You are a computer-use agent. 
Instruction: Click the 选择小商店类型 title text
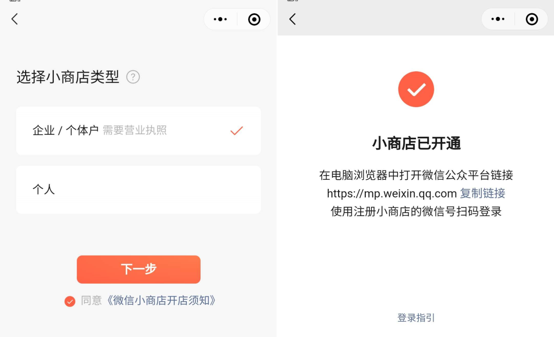68,77
